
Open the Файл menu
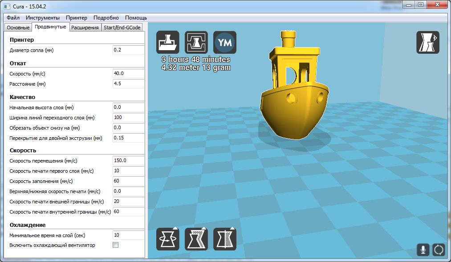click(x=13, y=18)
